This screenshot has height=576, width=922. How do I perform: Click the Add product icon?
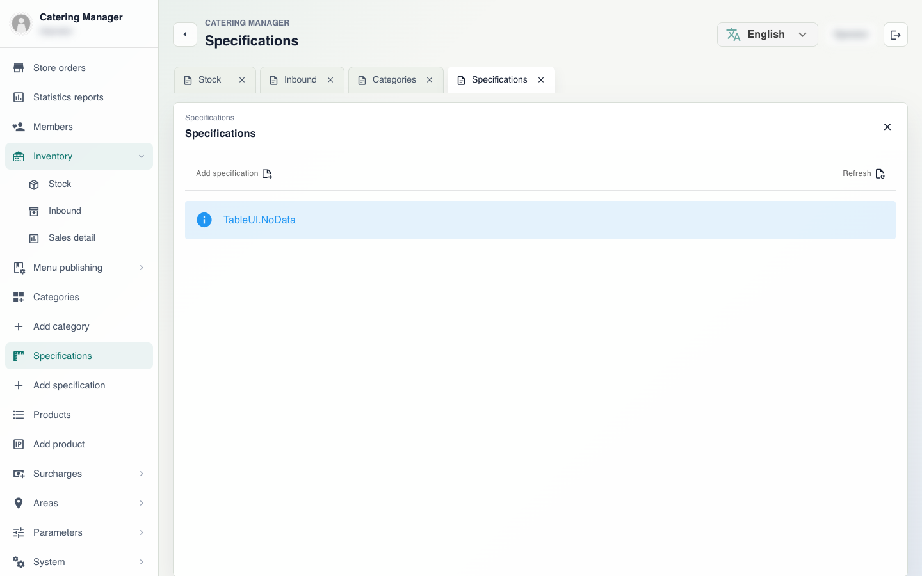[x=19, y=444]
